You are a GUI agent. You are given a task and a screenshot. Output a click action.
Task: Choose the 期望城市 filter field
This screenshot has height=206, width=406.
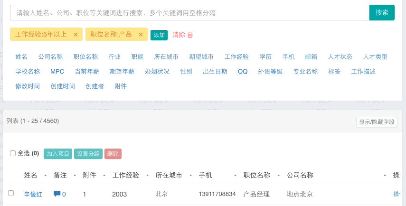click(x=201, y=56)
